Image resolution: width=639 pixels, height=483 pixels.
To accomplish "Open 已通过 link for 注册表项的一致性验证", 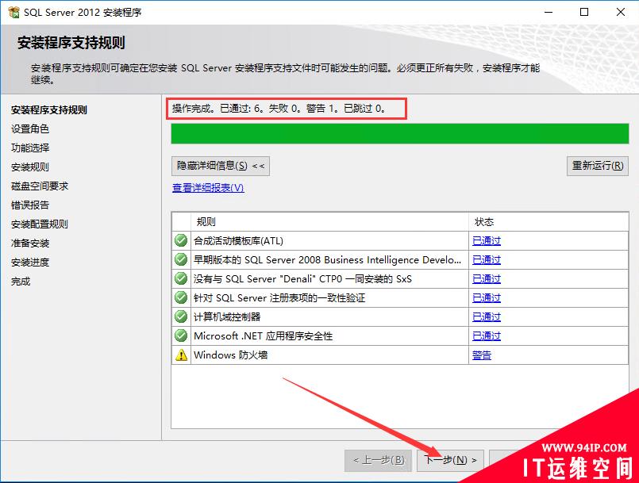I will tap(486, 297).
